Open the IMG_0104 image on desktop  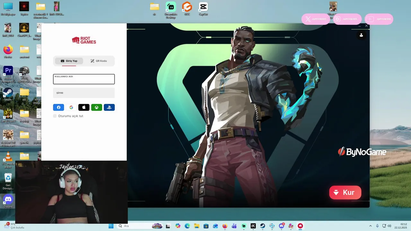8,30
